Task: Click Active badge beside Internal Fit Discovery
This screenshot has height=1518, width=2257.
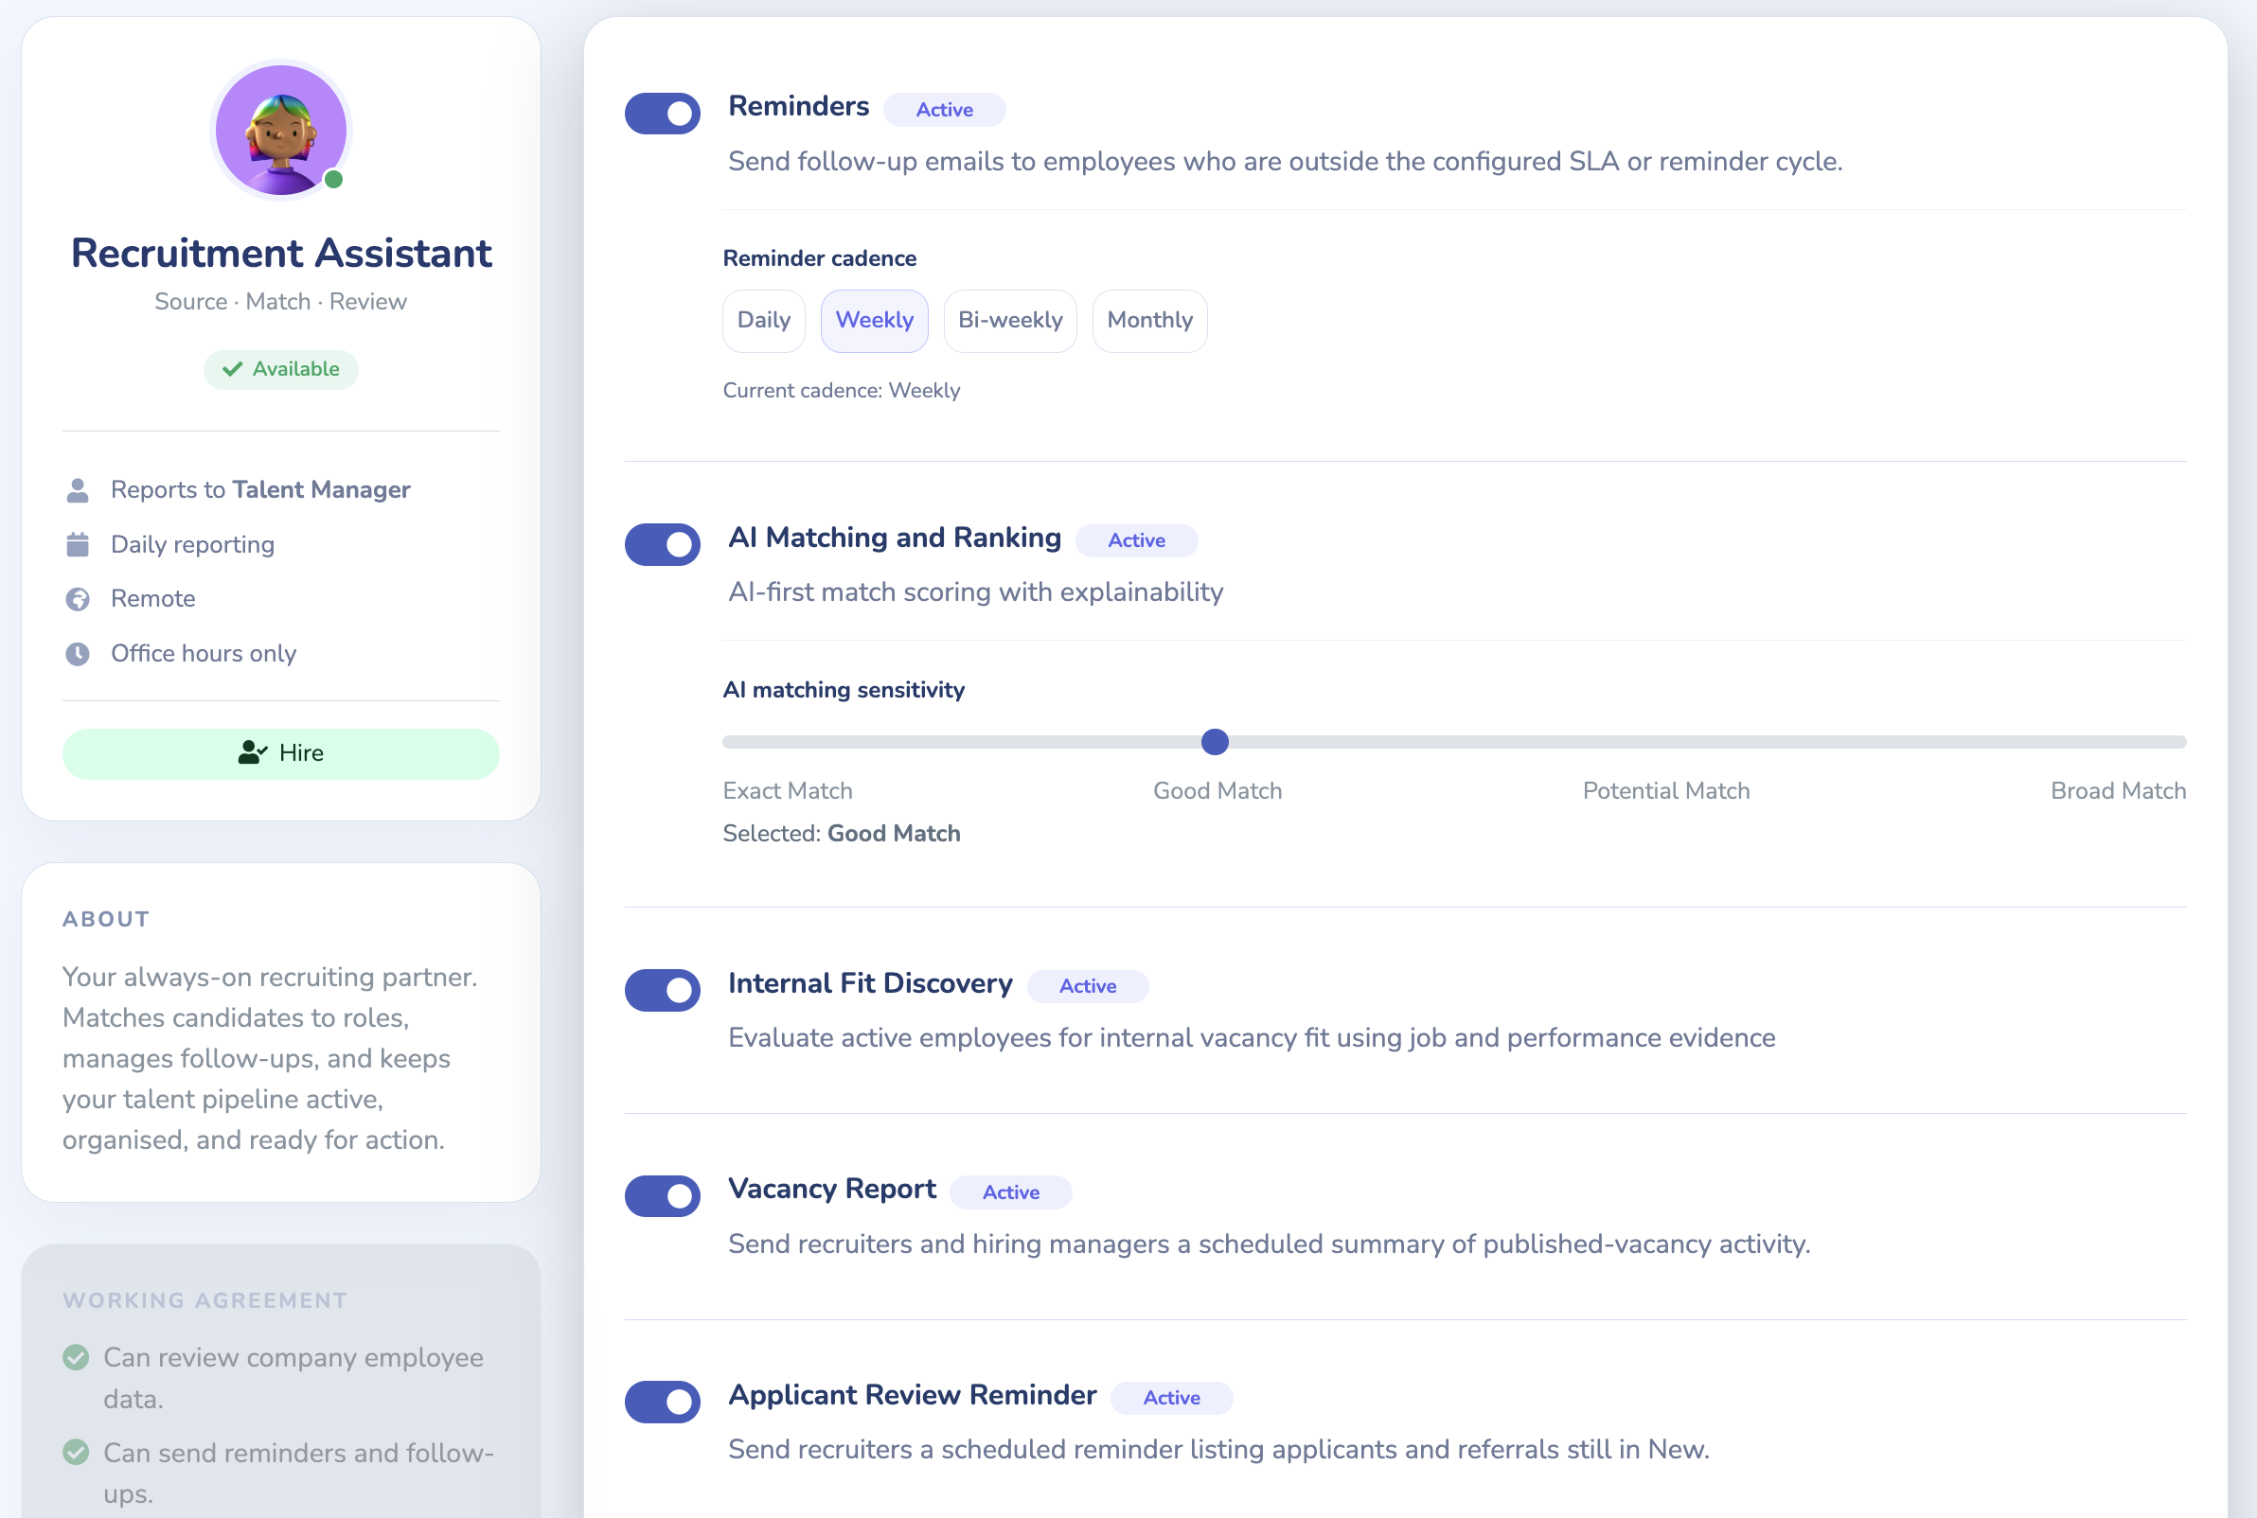Action: (x=1088, y=985)
